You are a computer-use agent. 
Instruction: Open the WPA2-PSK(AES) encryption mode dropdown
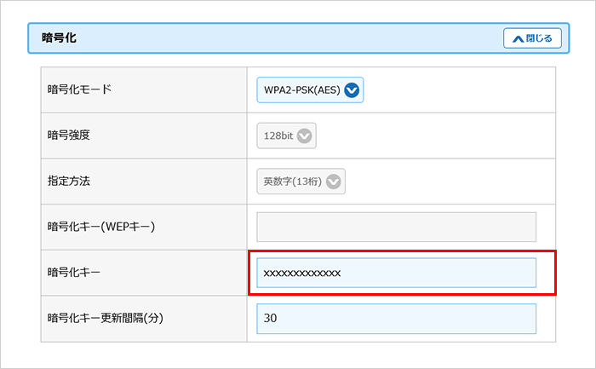309,89
